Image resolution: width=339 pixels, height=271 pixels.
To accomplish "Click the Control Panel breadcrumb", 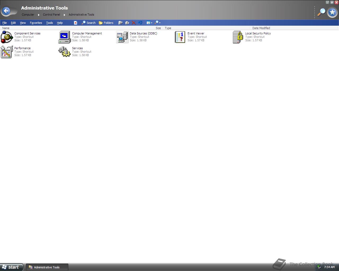I will (51, 15).
